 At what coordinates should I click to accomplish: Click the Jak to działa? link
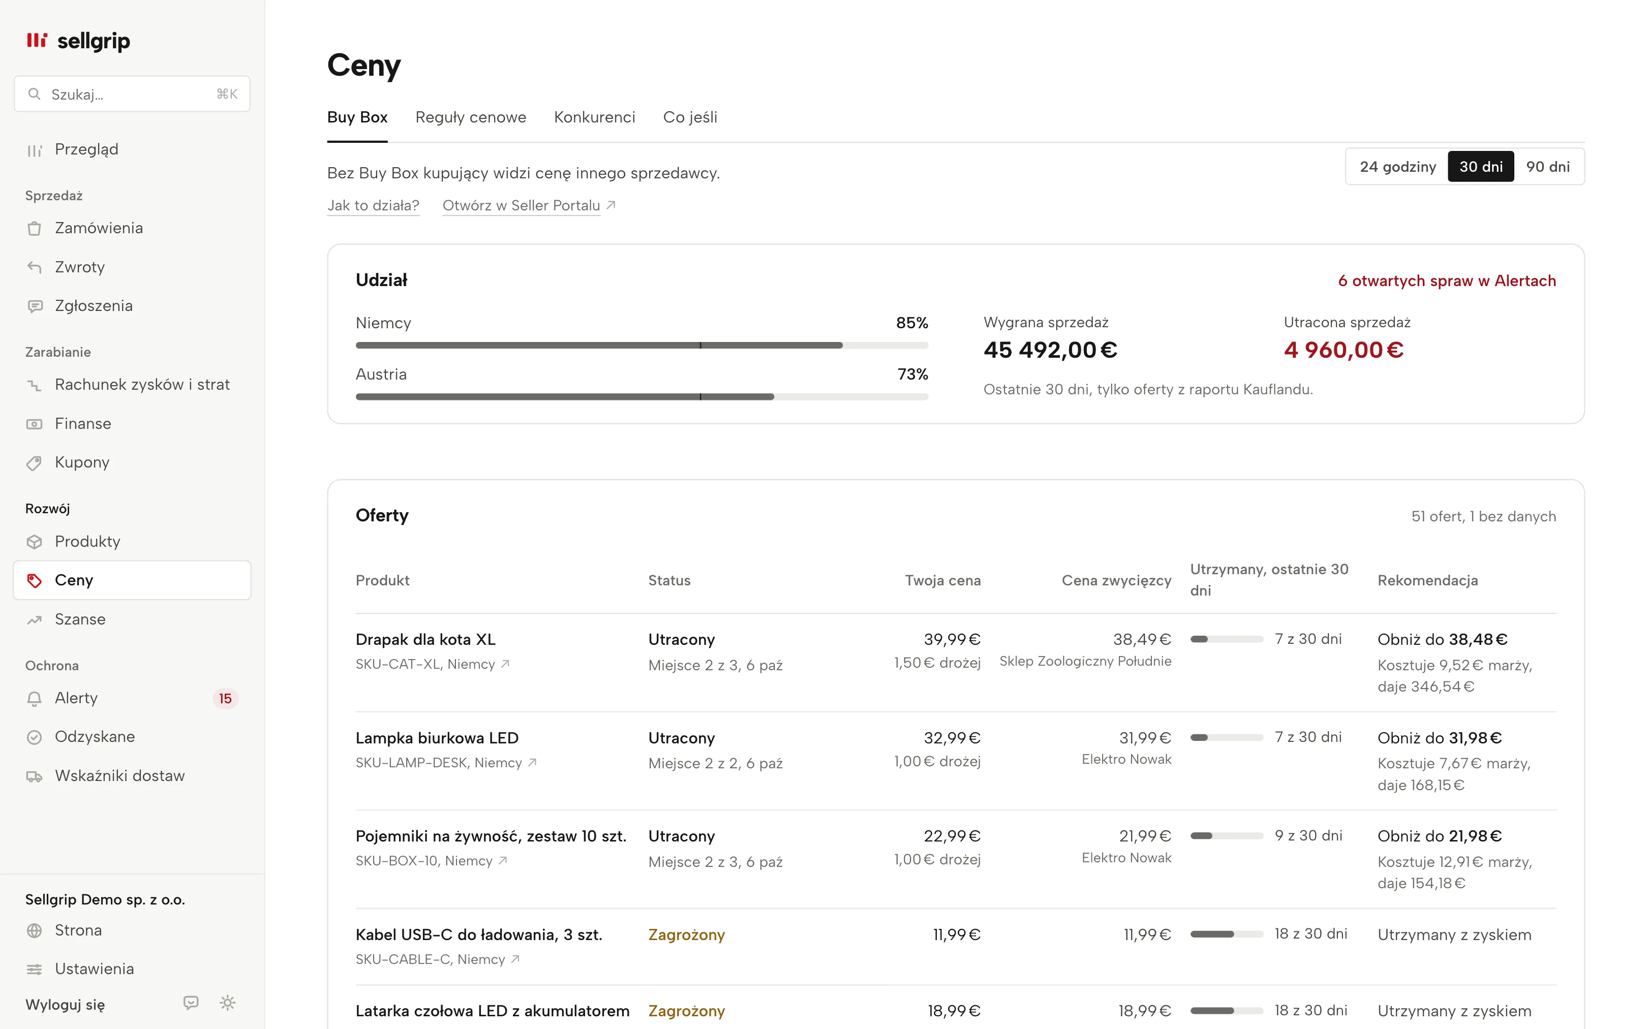pyautogui.click(x=373, y=205)
